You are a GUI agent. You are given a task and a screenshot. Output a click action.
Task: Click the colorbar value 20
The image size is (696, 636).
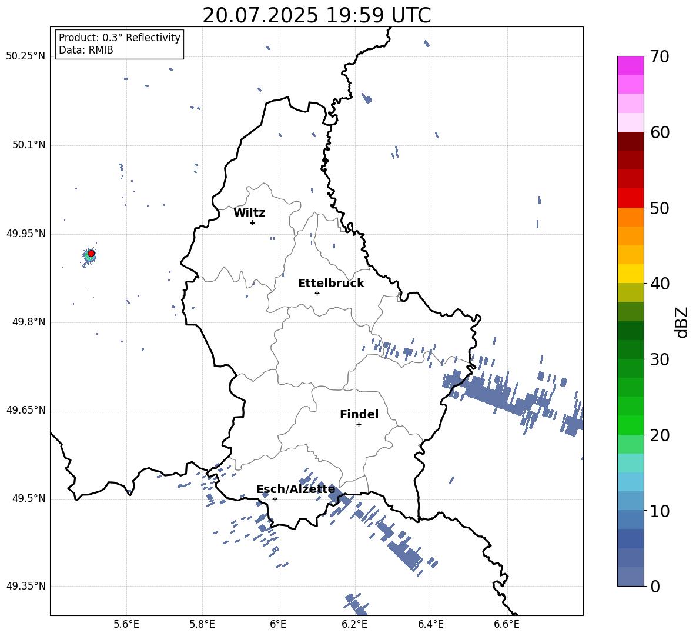pyautogui.click(x=660, y=435)
